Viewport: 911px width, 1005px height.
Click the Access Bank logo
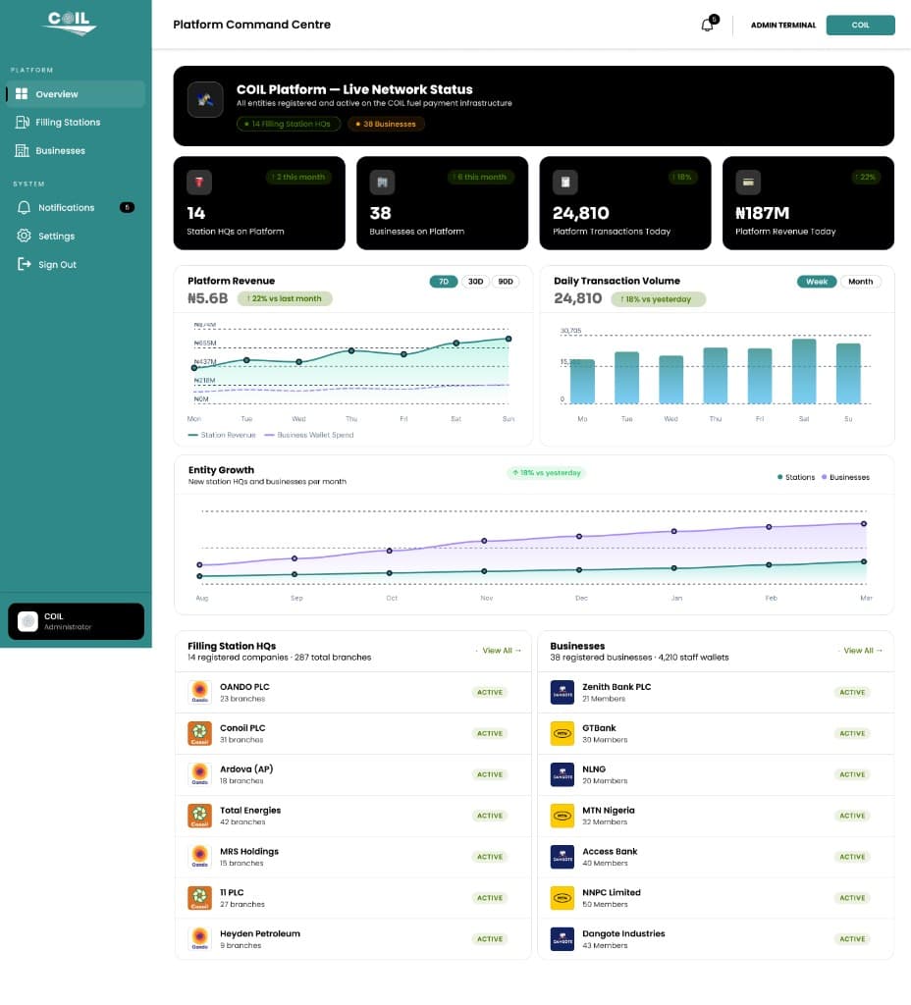pos(563,856)
